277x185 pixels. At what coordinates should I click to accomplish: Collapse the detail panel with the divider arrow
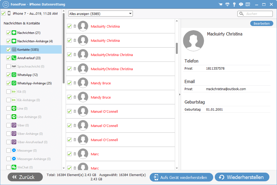tap(179, 94)
